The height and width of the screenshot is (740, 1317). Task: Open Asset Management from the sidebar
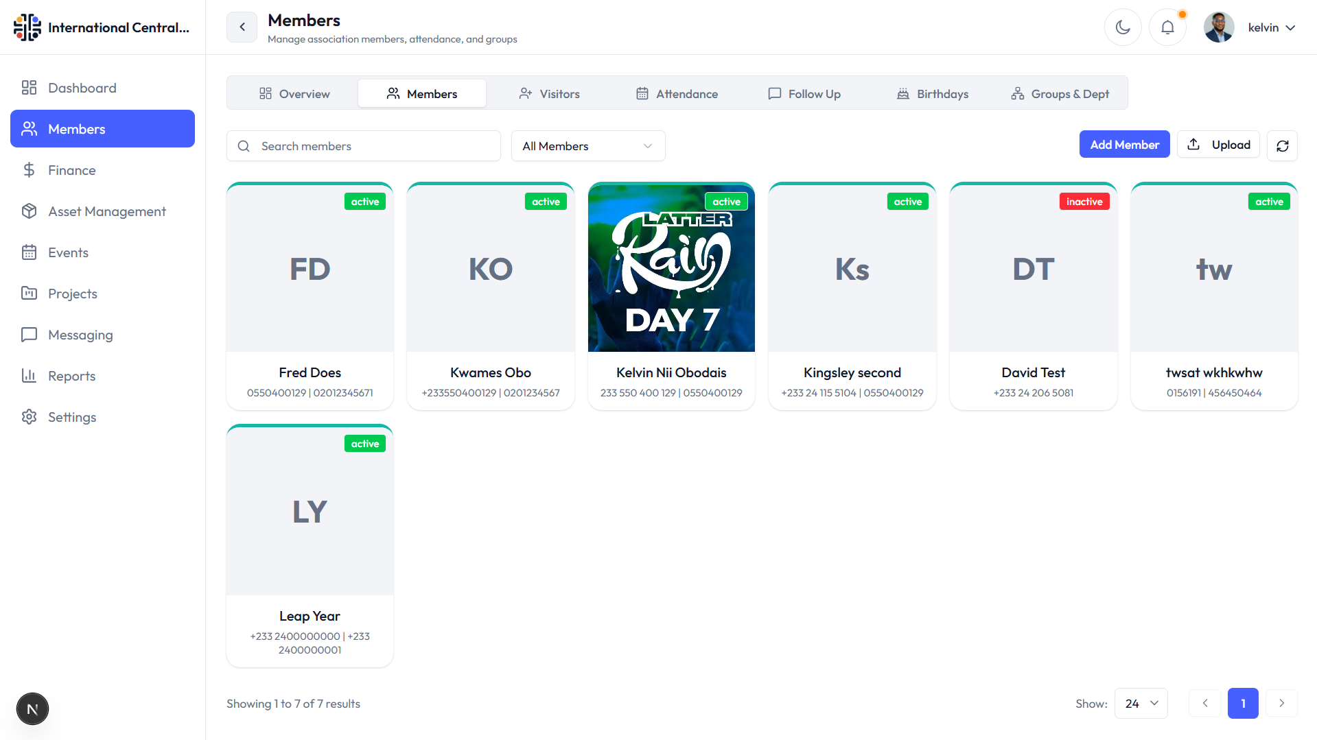106,211
